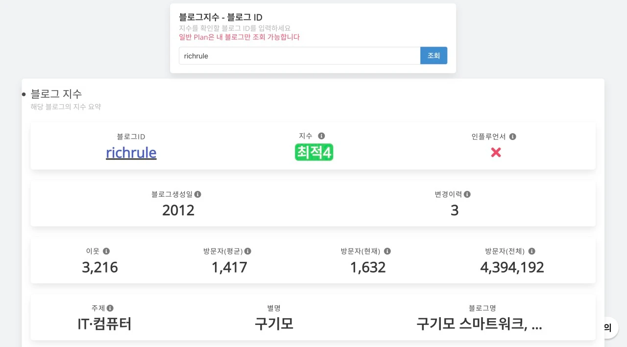Focus the blog ID input field
Screen dimensions: 627x347
[x=300, y=56]
